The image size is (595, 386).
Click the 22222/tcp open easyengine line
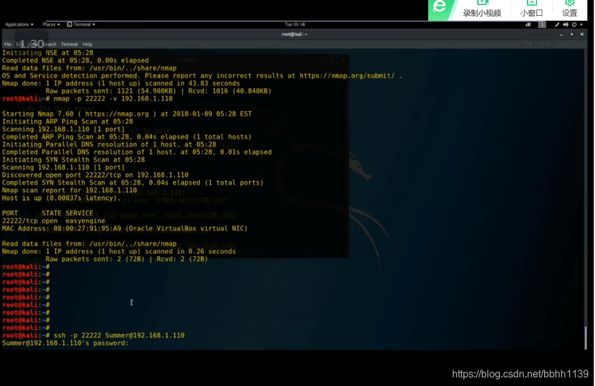click(54, 221)
